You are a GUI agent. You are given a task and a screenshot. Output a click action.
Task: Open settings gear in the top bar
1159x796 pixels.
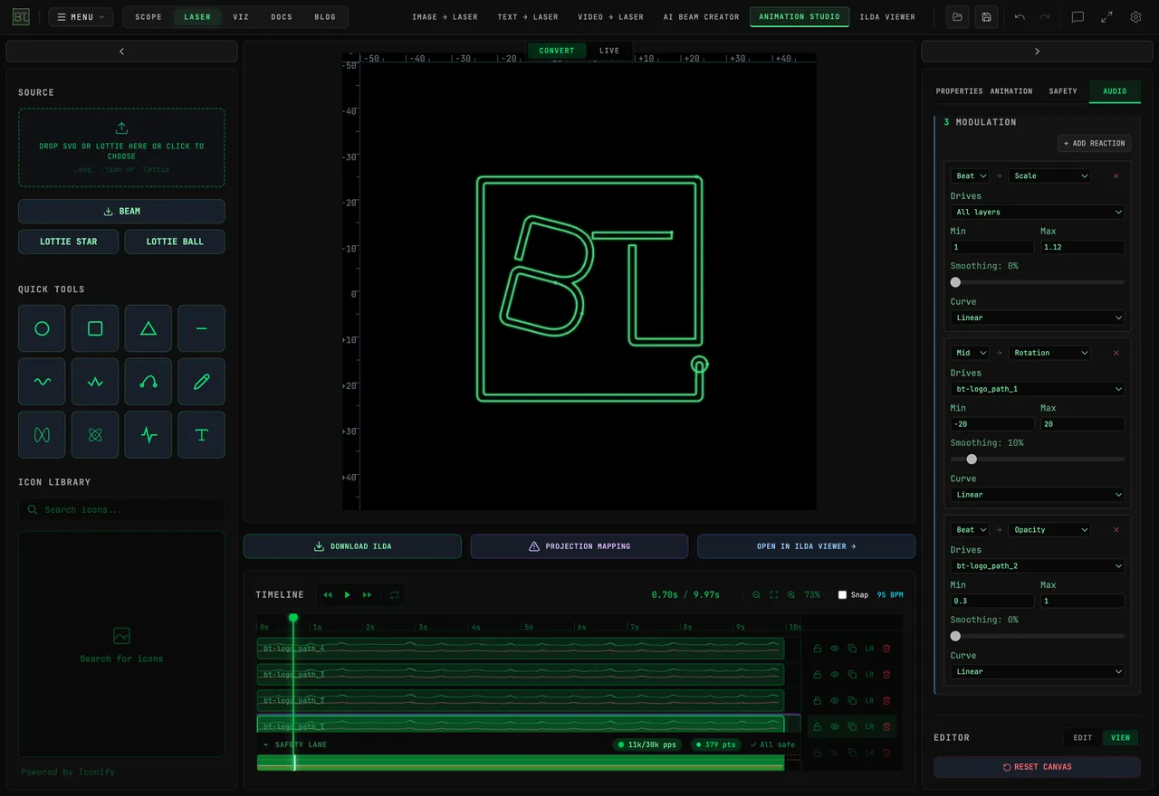point(1135,16)
